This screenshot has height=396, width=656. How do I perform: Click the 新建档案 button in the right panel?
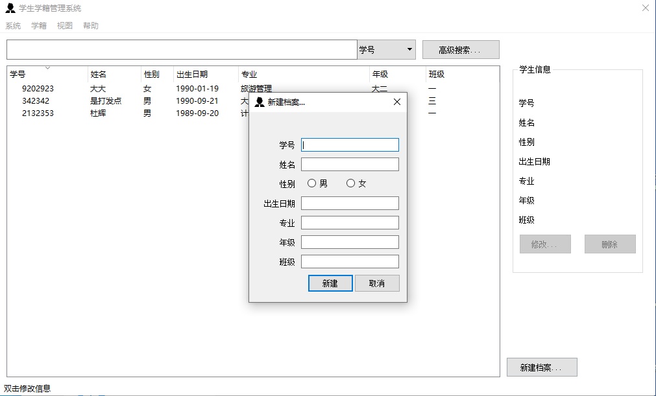coord(542,367)
